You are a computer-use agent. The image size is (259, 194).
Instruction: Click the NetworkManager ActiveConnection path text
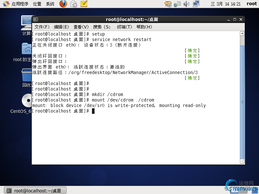click(133, 72)
